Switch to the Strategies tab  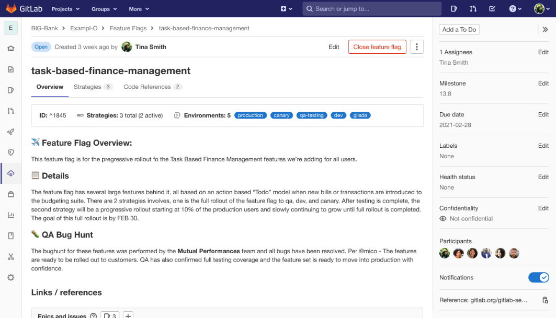click(93, 87)
